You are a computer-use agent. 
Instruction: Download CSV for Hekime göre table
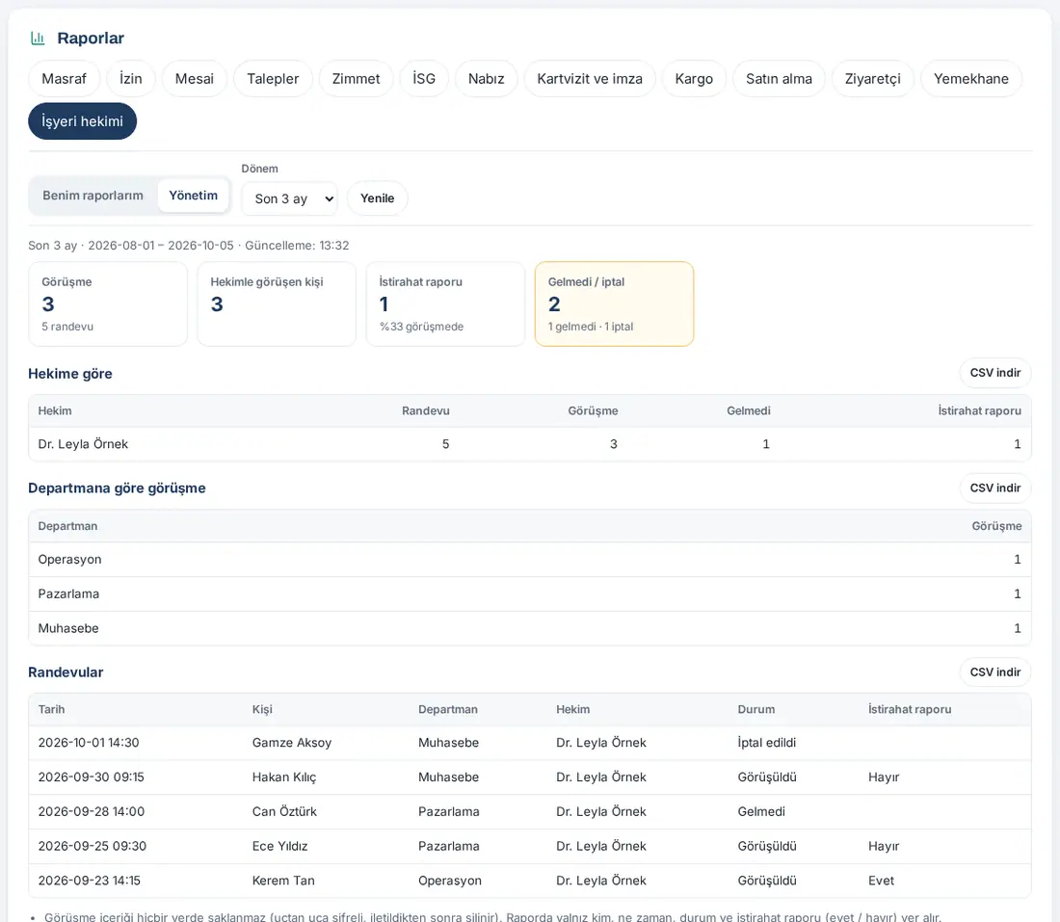pyautogui.click(x=995, y=373)
